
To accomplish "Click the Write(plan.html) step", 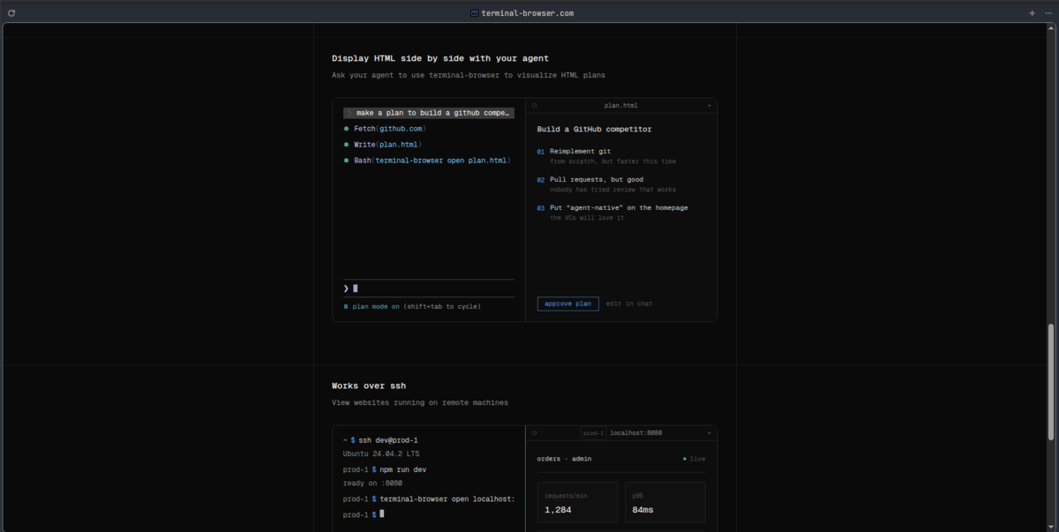I will [387, 145].
